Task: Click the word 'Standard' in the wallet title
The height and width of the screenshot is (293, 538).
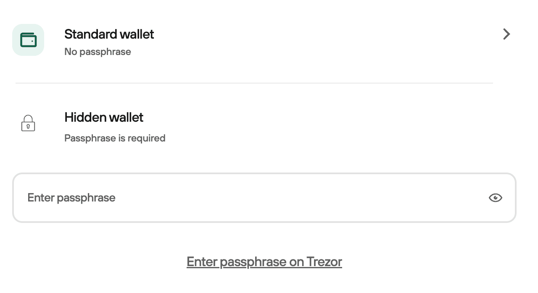Action: click(x=89, y=34)
